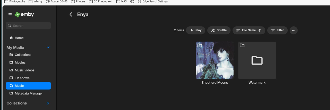Screen dimensions: 330x110
Task: Click the Shuffle button
Action: click(219, 30)
